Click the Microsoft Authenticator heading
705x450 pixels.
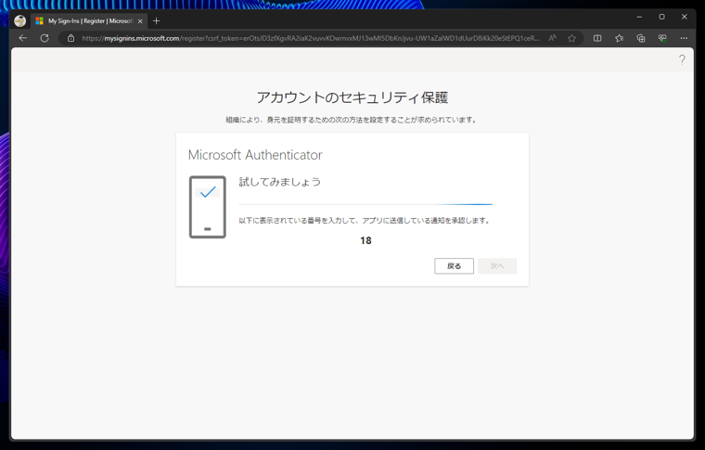tap(255, 155)
